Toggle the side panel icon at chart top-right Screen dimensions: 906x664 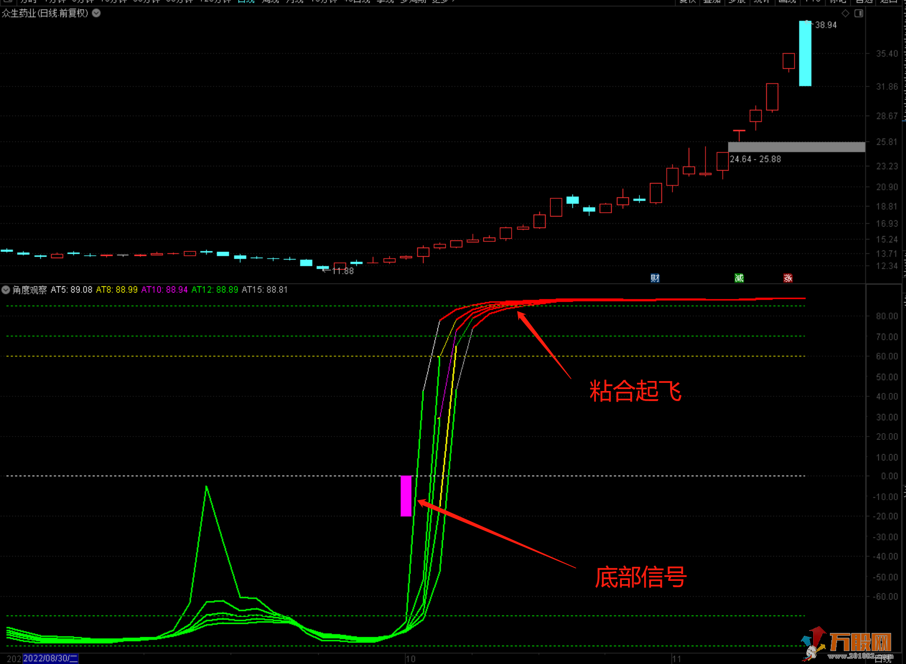click(859, 13)
